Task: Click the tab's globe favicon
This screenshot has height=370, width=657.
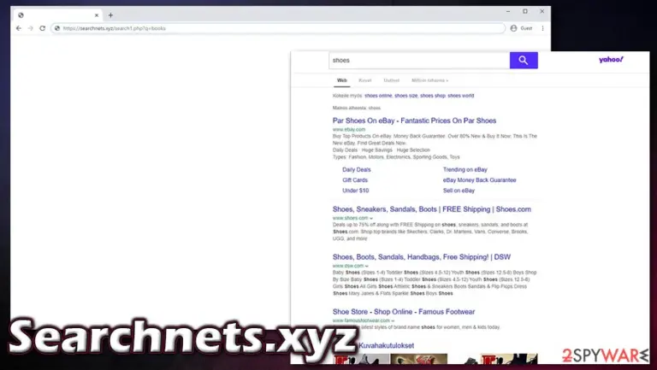Action: [x=21, y=15]
